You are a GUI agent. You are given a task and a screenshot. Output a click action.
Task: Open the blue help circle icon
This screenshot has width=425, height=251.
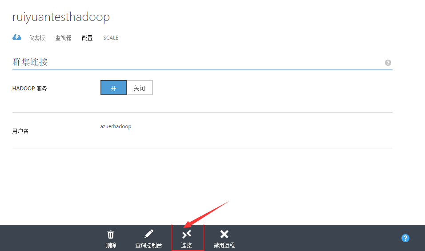click(405, 238)
